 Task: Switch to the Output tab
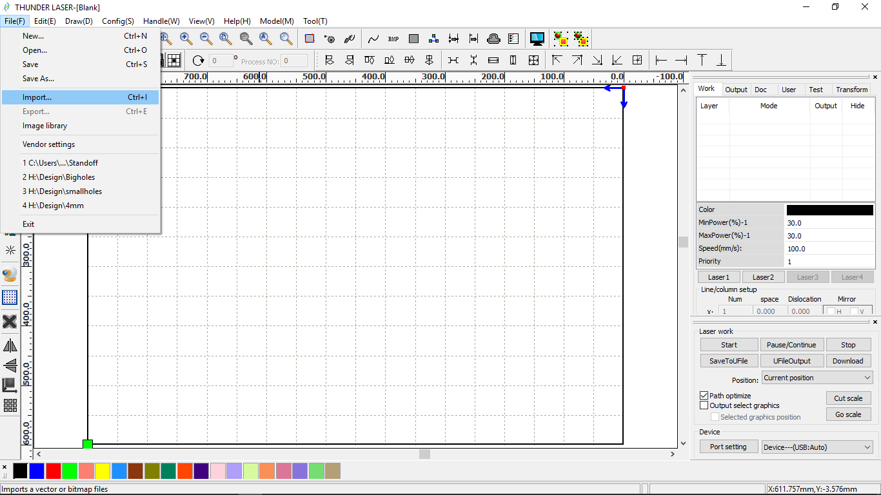(735, 90)
